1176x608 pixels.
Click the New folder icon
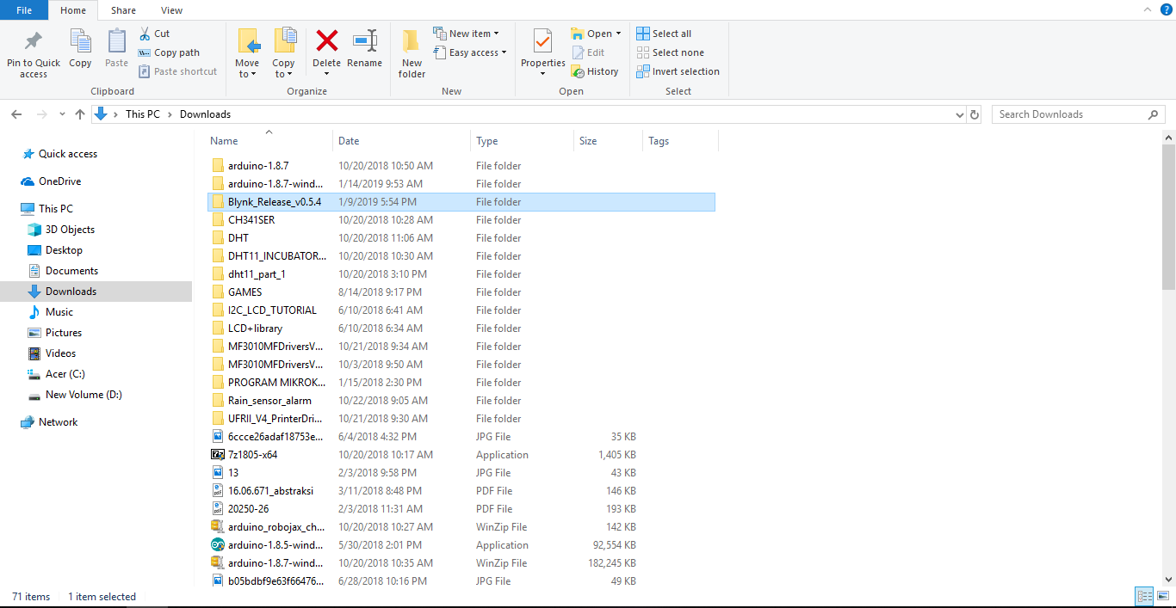412,40
